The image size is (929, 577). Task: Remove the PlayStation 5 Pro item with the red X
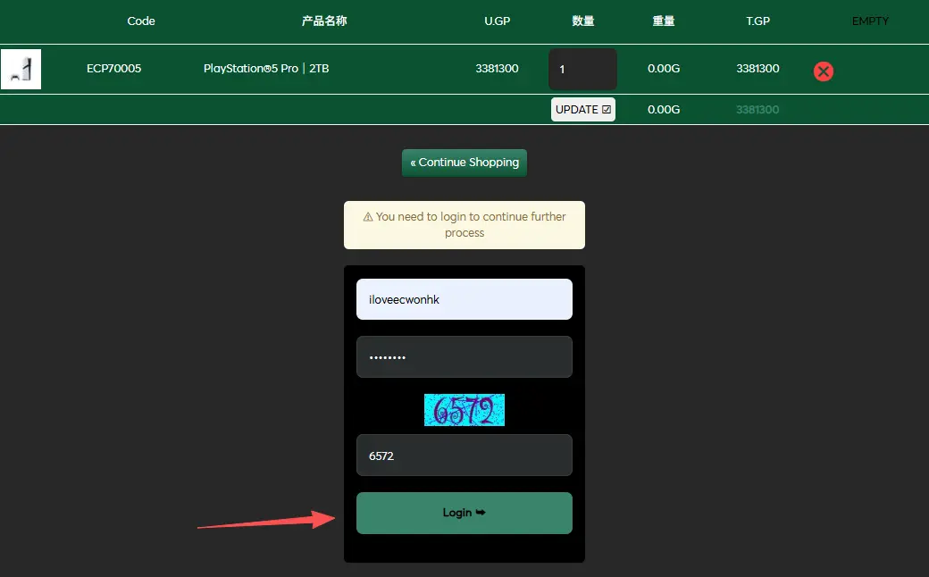(824, 71)
